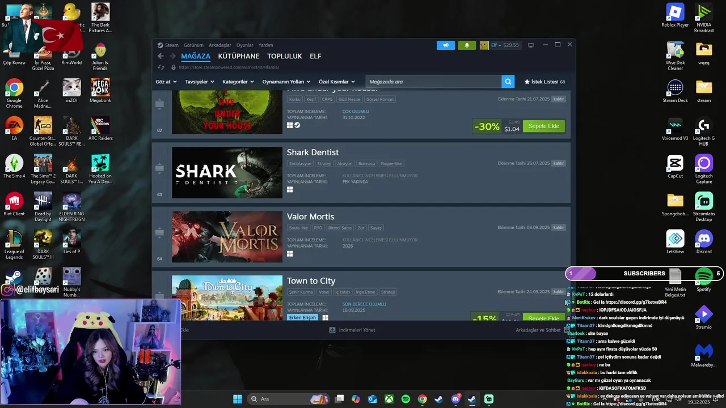Grab the reorder handle for Valor Mortis
This screenshot has width=726, height=408.
click(159, 232)
